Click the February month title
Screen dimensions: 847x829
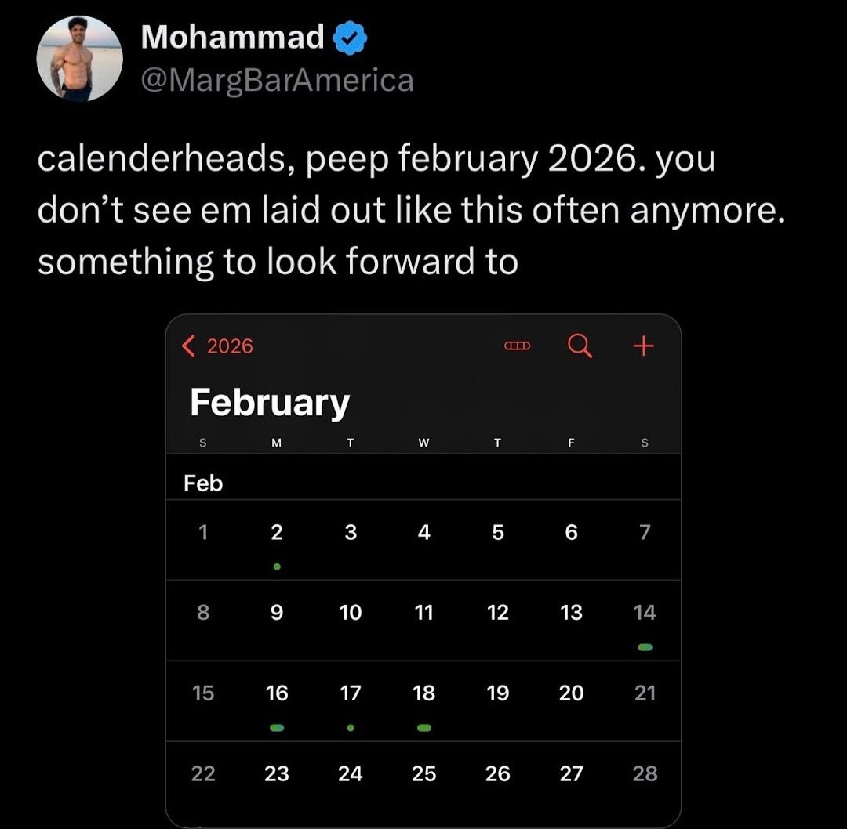click(269, 403)
